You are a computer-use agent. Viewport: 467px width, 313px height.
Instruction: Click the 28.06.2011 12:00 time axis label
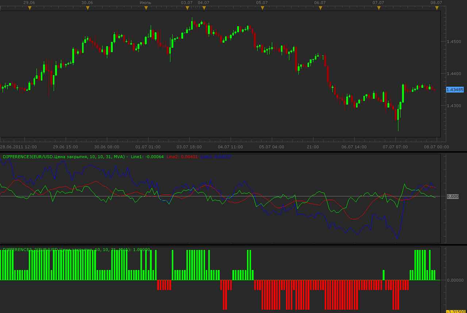[18, 147]
